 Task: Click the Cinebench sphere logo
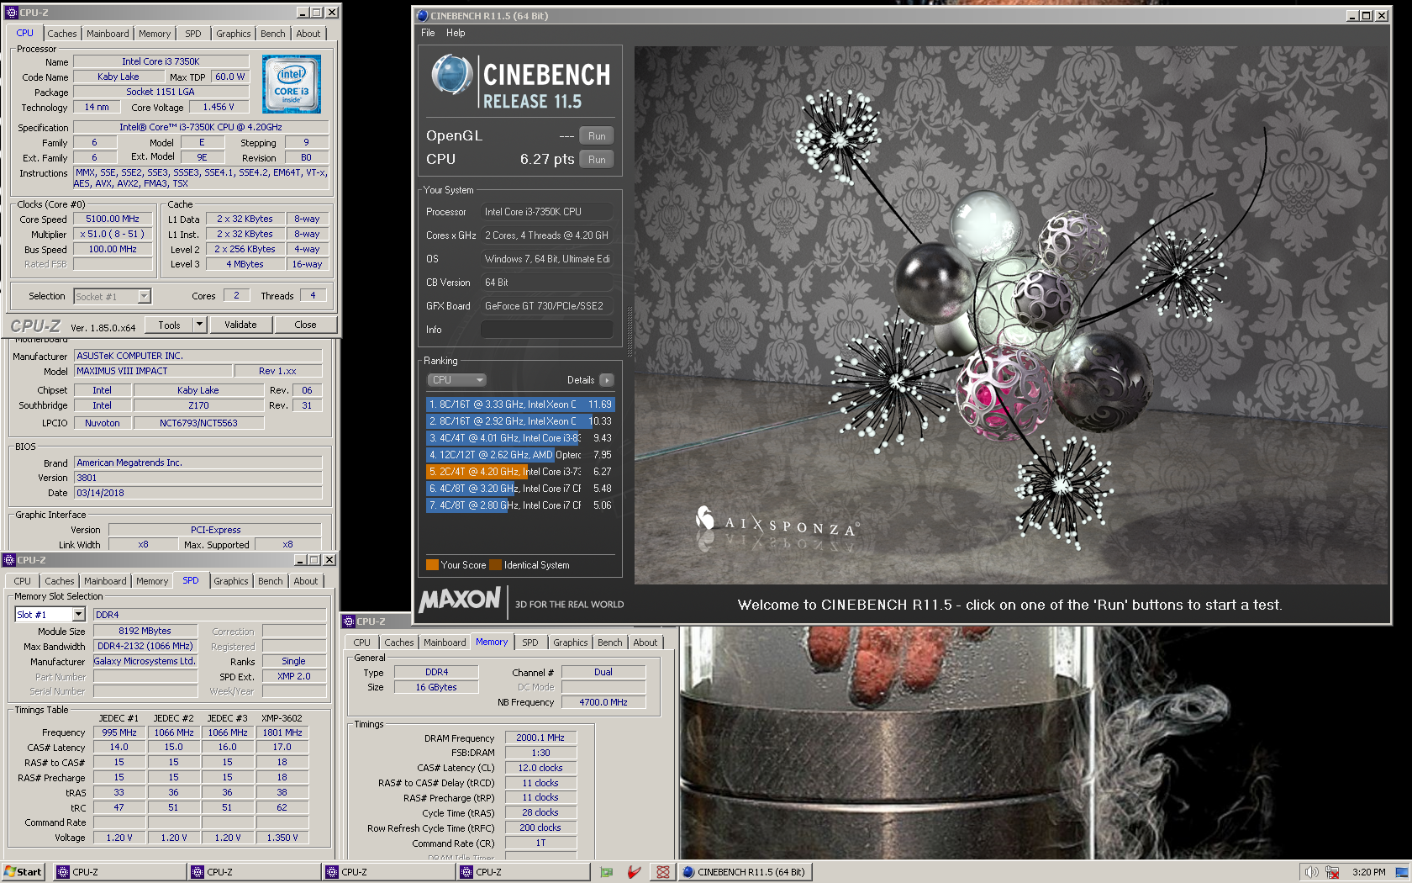click(x=452, y=75)
